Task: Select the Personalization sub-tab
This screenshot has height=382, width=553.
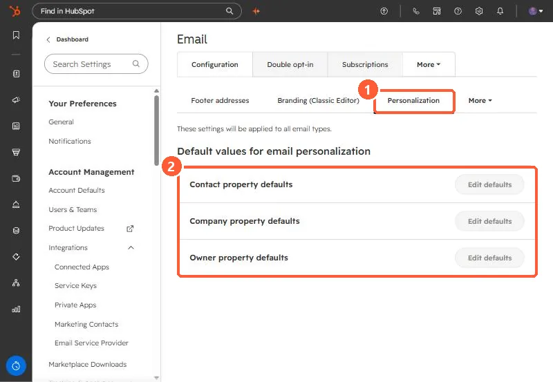Action: pyautogui.click(x=413, y=100)
